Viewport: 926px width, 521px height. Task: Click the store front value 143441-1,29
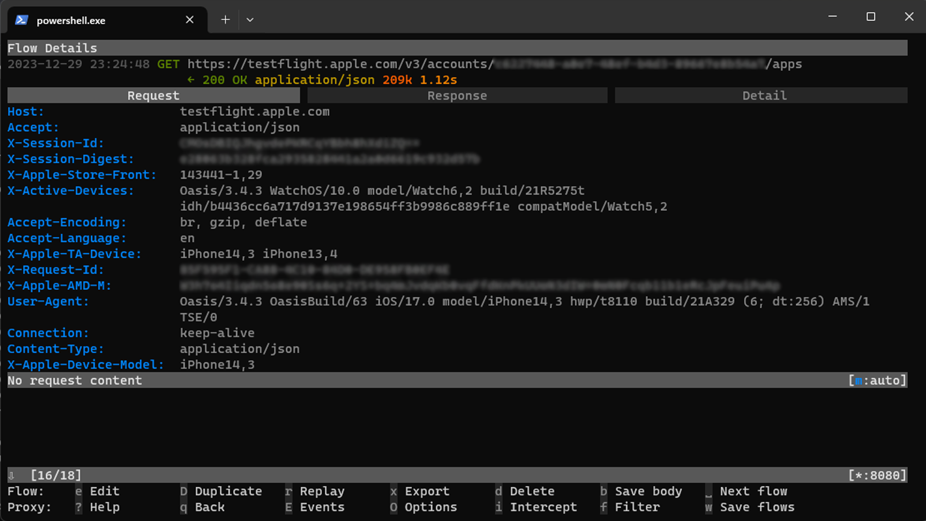221,175
